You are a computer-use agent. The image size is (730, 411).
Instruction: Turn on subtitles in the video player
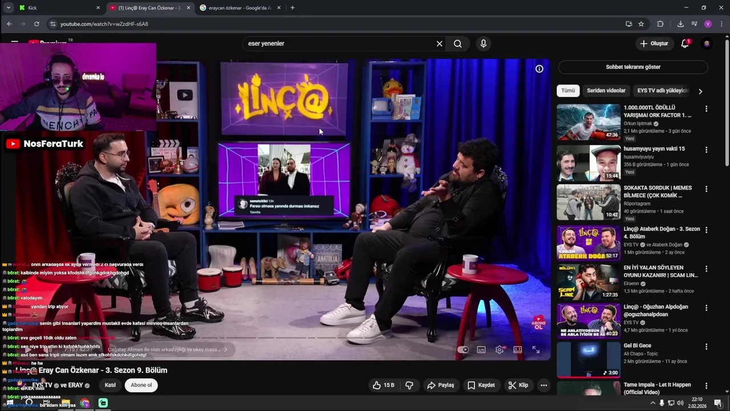[x=481, y=350]
